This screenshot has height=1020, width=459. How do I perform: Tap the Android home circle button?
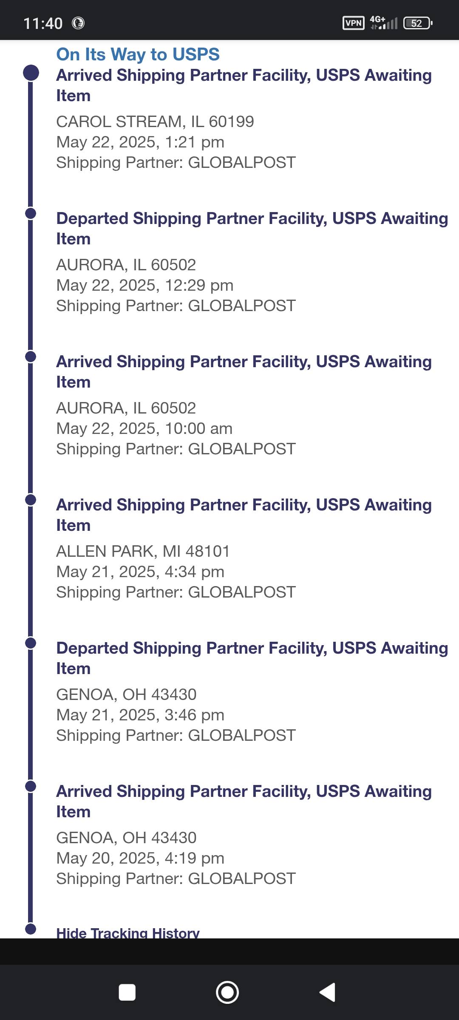227,992
